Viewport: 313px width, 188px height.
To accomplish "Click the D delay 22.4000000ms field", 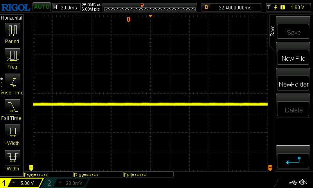I will pyautogui.click(x=231, y=7).
